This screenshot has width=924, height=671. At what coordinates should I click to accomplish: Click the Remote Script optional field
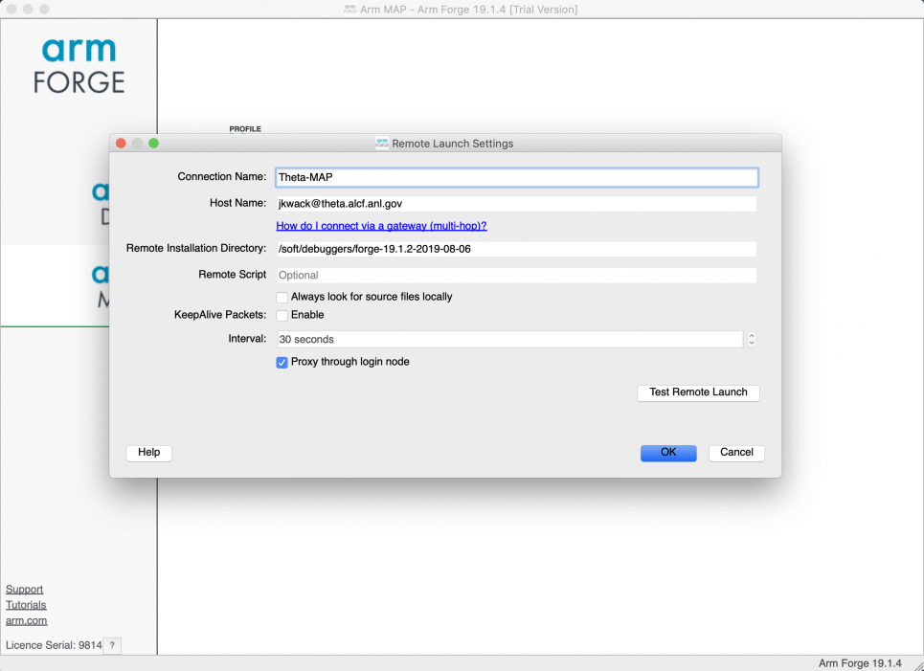point(516,276)
